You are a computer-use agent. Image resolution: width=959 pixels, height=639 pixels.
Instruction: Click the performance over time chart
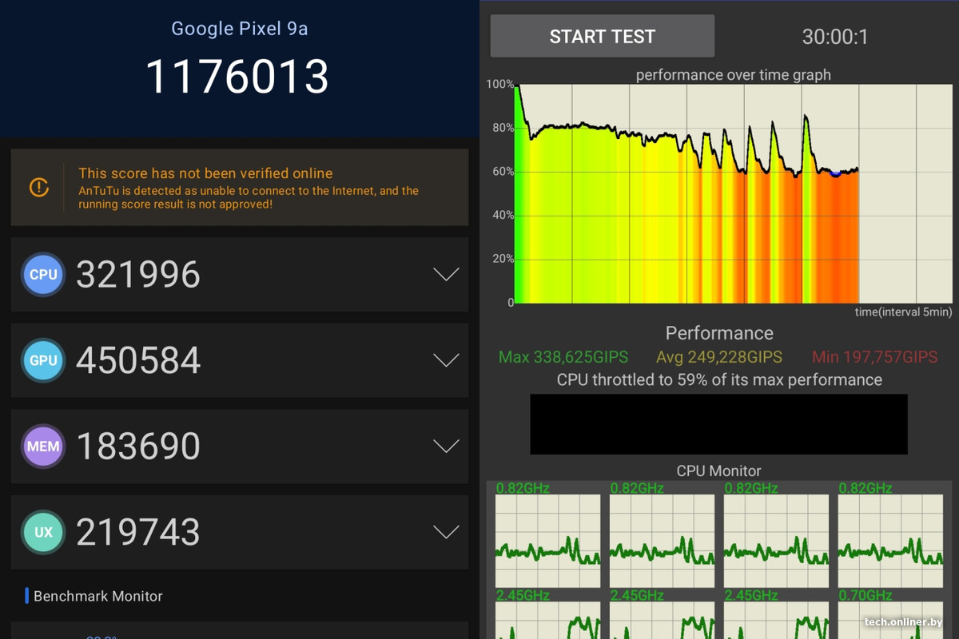point(734,193)
